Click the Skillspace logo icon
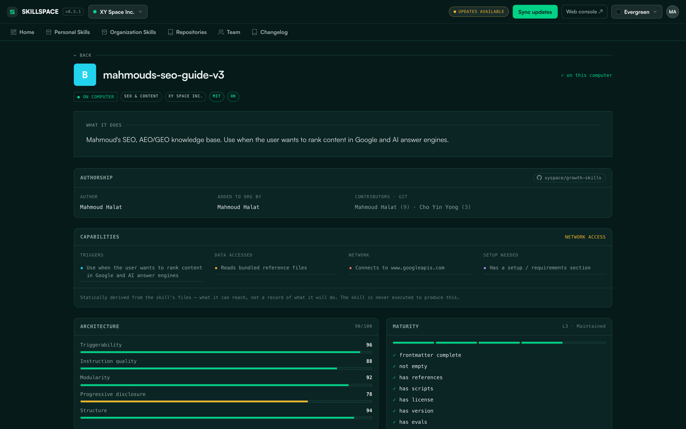The height and width of the screenshot is (429, 686). pos(12,12)
